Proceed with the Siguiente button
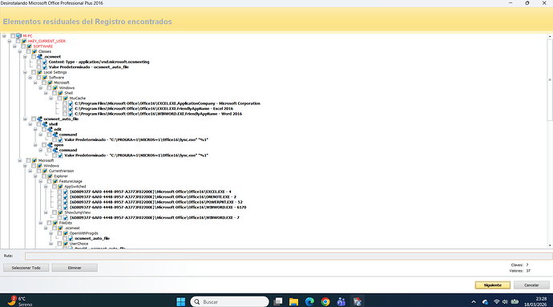553x307 pixels. coord(492,285)
